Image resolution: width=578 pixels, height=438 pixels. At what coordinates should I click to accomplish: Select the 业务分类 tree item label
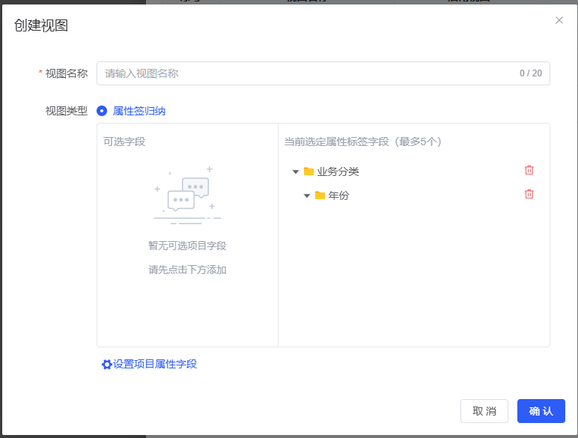coord(338,171)
